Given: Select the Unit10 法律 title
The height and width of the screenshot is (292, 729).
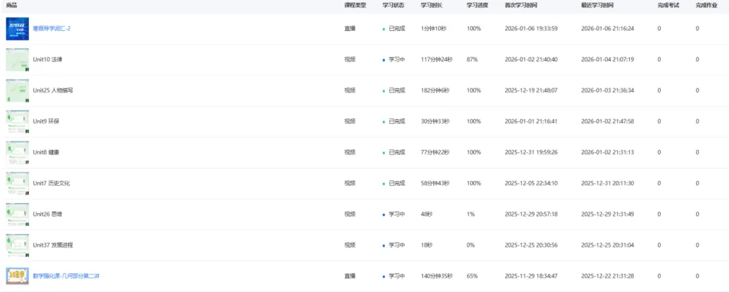Looking at the screenshot, I should click(47, 60).
